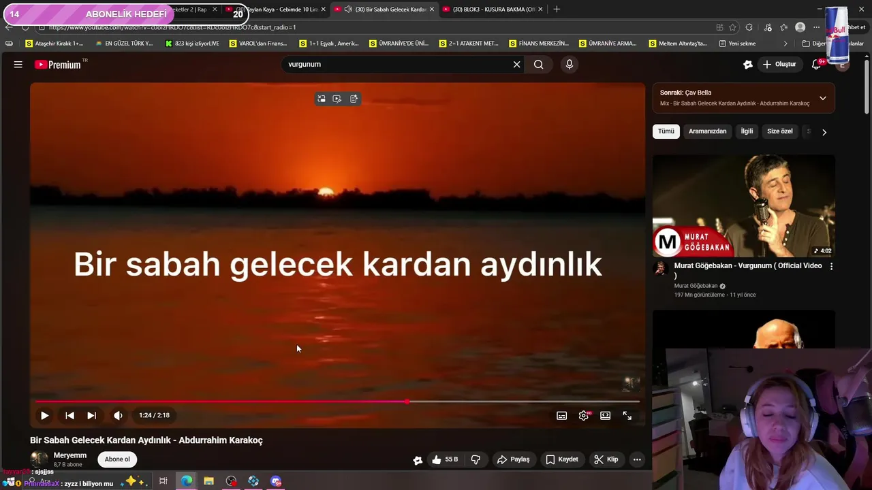Like the video showing 55 B

[444, 459]
